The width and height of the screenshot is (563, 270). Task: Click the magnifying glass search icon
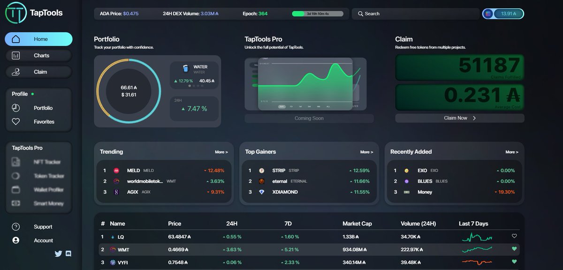[360, 14]
